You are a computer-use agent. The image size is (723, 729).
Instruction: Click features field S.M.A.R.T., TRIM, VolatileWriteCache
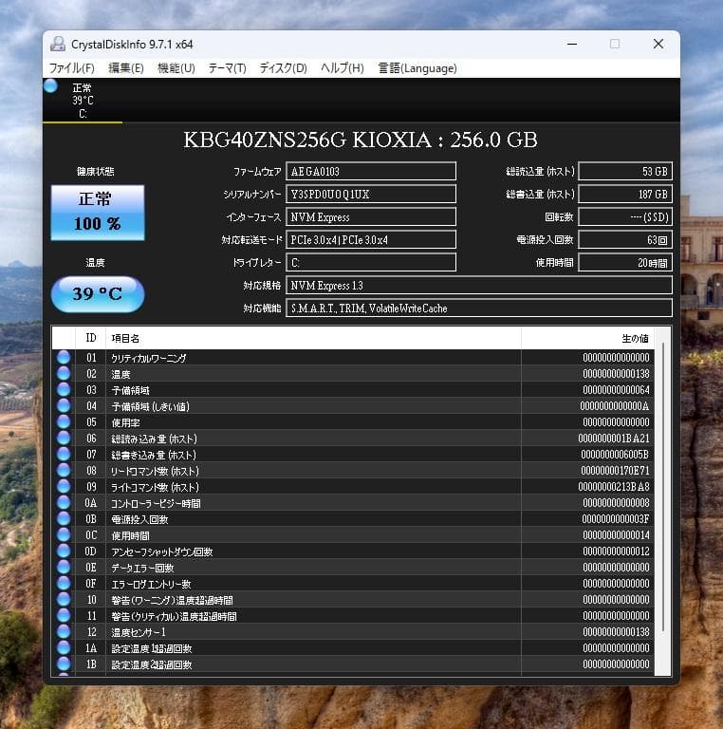479,308
